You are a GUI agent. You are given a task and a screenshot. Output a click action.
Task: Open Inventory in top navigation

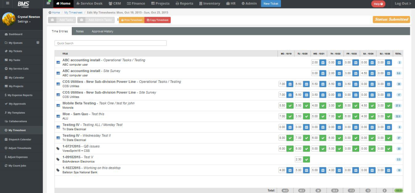210,4
